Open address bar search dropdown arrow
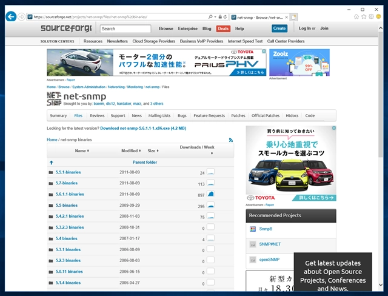Image resolution: width=388 pixels, height=296 pixels. (x=215, y=17)
